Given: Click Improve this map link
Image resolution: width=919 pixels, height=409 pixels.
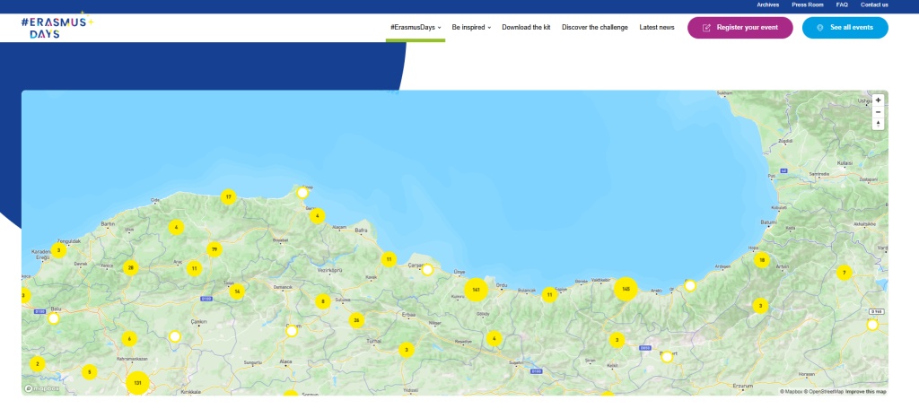Looking at the screenshot, I should coord(865,392).
